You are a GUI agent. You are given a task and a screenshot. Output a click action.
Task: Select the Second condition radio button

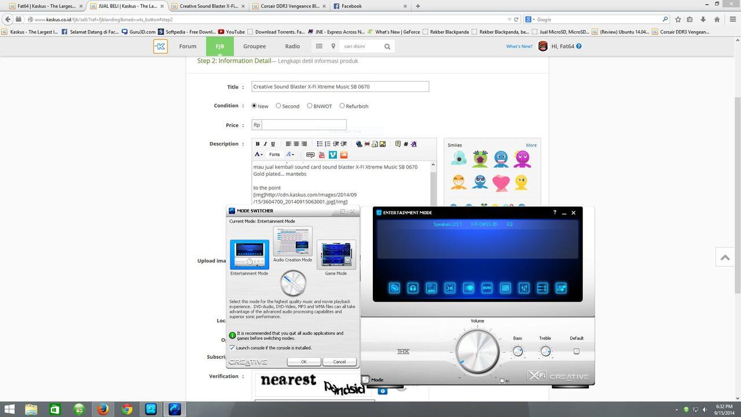(x=278, y=106)
